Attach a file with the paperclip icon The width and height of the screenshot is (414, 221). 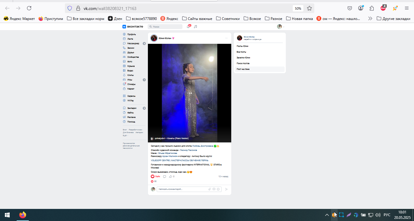pyautogui.click(x=209, y=189)
